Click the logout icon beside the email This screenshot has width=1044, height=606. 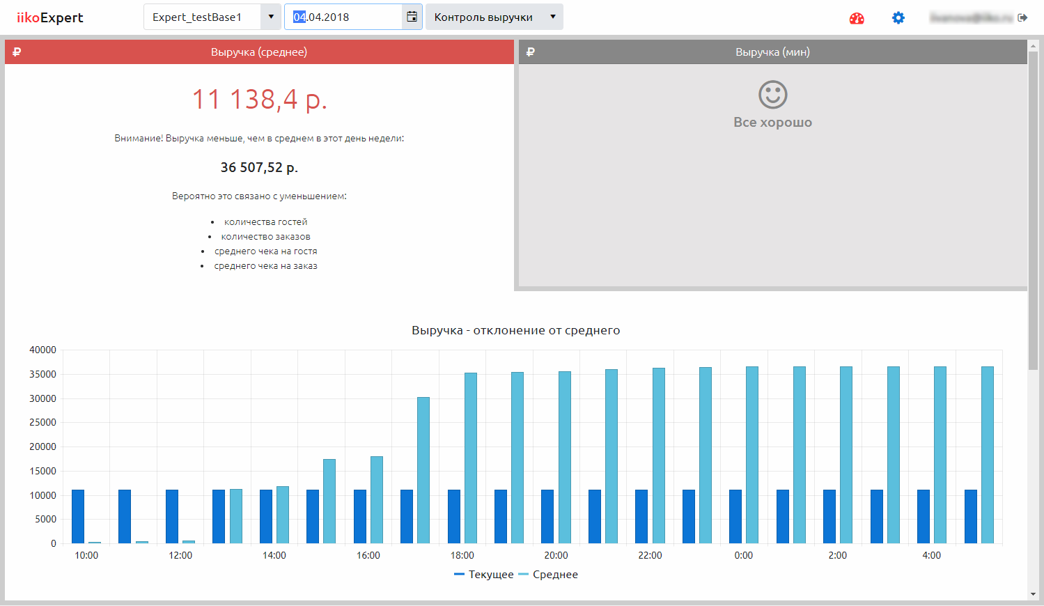point(1022,18)
